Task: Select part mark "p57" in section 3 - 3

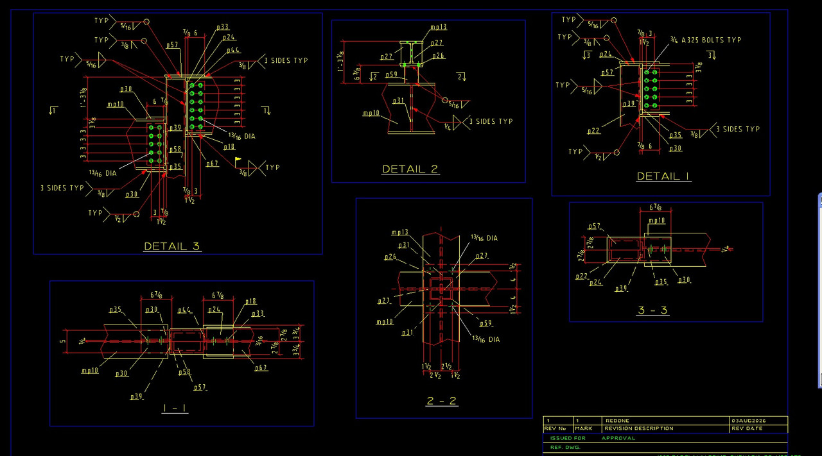Action: tap(594, 226)
